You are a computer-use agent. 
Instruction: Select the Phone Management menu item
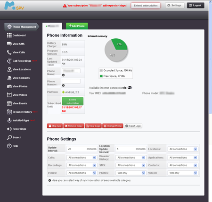[22, 27]
